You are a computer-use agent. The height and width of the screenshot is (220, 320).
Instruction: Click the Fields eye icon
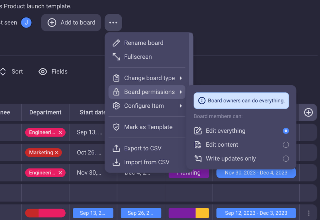(x=42, y=71)
